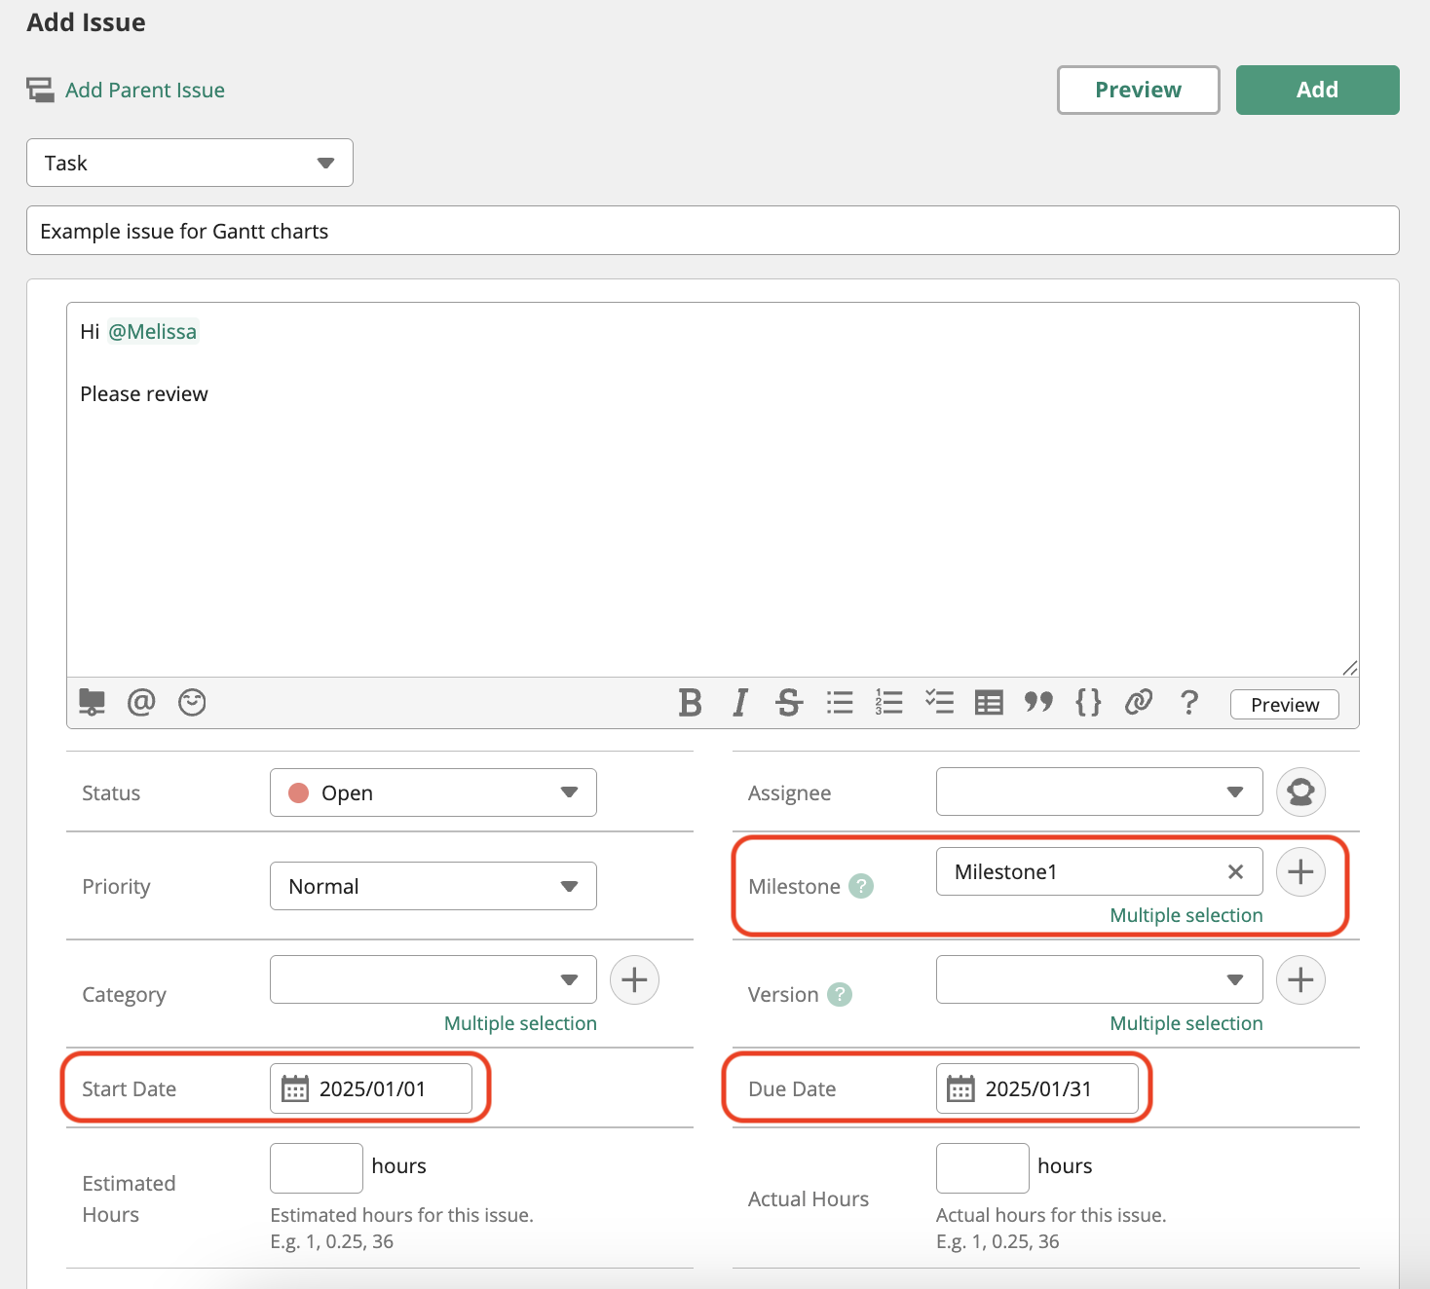Image resolution: width=1430 pixels, height=1289 pixels.
Task: Click the @ mention icon in the editor toolbar
Action: [141, 702]
